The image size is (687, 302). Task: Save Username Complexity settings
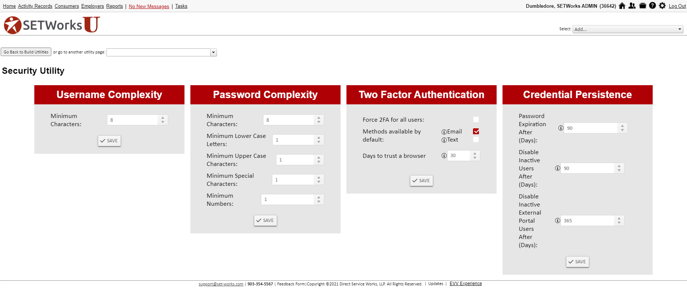click(109, 141)
